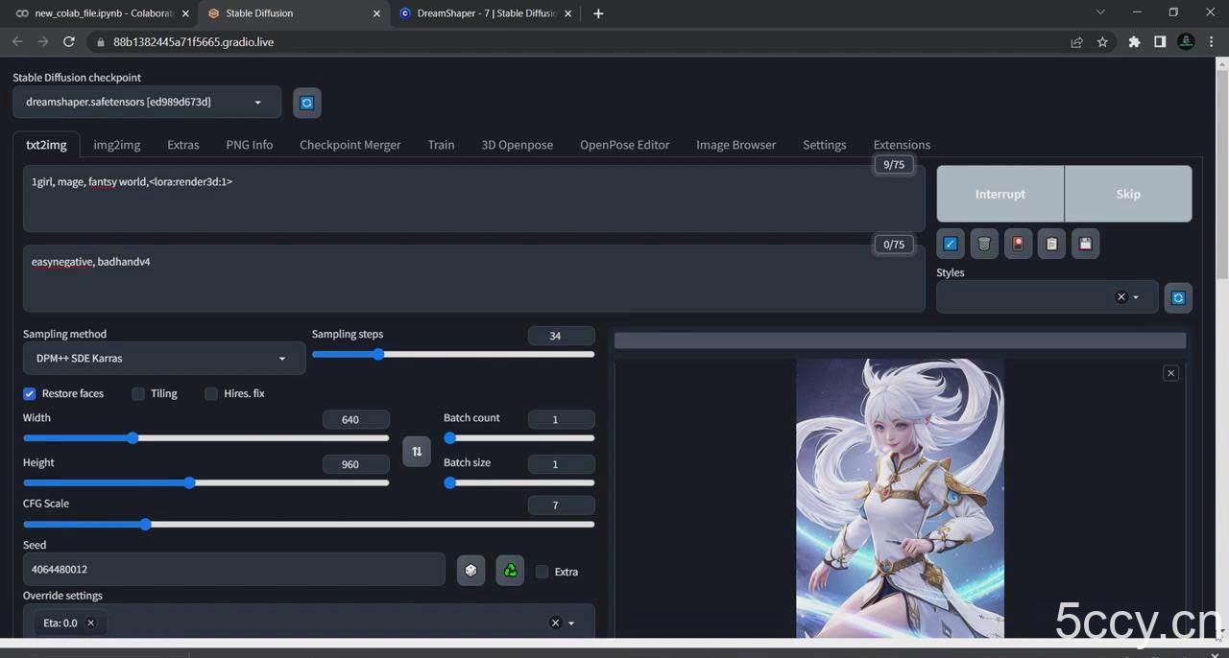Image resolution: width=1229 pixels, height=658 pixels.
Task: Open the Extensions tab
Action: (x=902, y=145)
